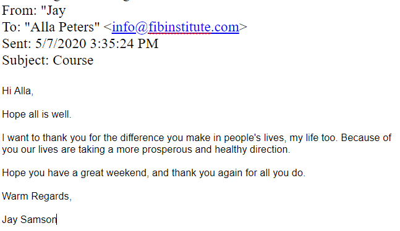
Task: Click the To: label
Action: pyautogui.click(x=11, y=27)
